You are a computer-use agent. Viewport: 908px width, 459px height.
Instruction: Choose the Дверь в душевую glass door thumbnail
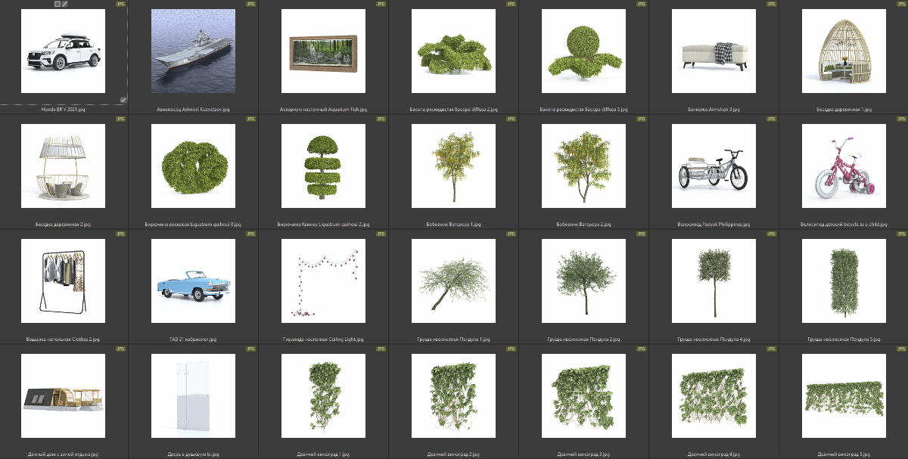pos(194,396)
